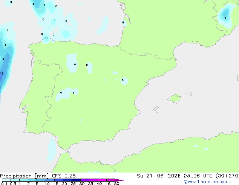This screenshot has height=185, width=239.
Task: Click the "5" legend scale number
Action: point(37,183)
